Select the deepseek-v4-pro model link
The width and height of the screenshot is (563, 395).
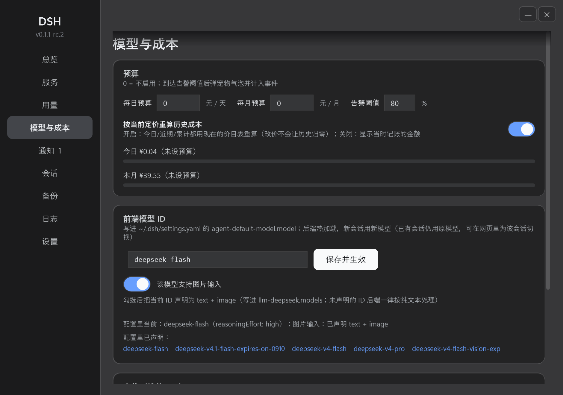[x=379, y=349]
